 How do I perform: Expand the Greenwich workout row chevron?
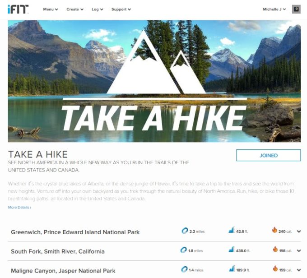tap(299, 232)
